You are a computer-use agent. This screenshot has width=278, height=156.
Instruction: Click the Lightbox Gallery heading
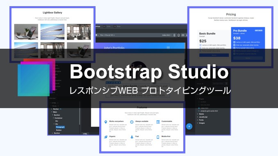tap(52, 13)
